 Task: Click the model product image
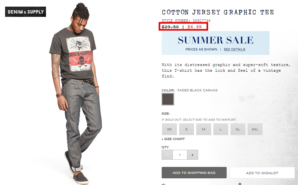(x=75, y=93)
